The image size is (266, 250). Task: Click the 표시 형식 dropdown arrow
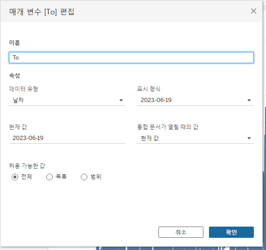[x=249, y=100]
